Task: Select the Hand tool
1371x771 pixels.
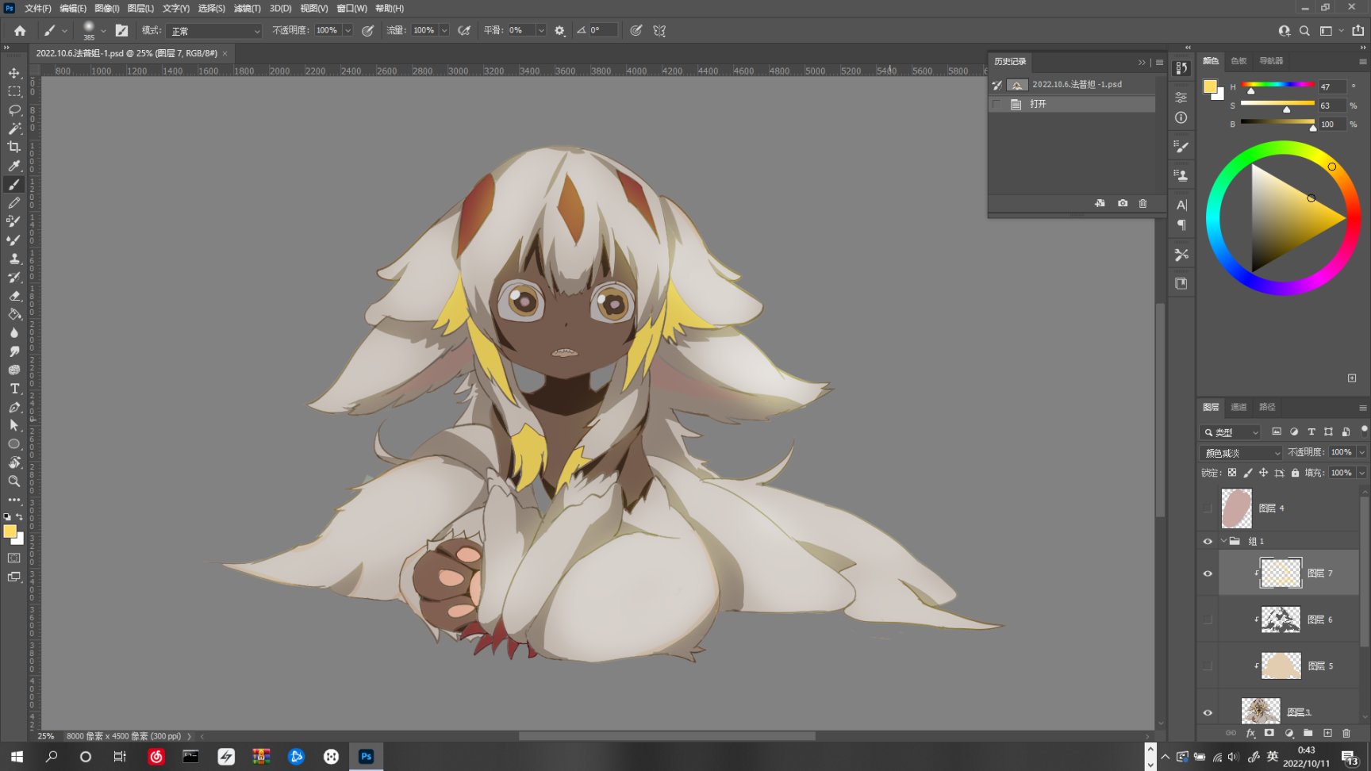Action: (14, 462)
